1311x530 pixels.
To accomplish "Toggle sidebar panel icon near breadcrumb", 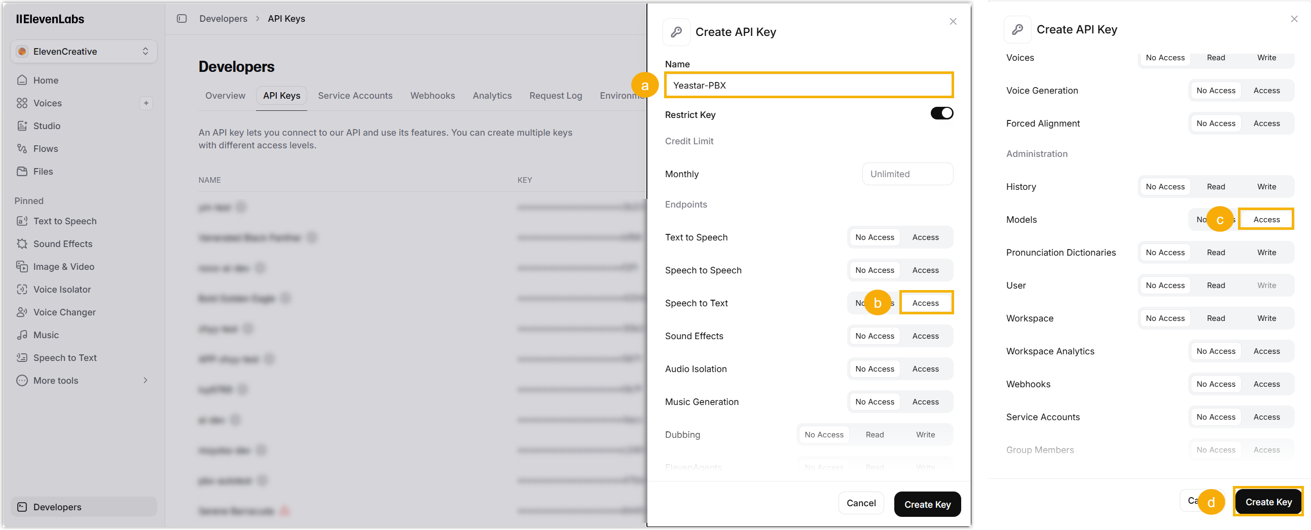I will point(181,19).
